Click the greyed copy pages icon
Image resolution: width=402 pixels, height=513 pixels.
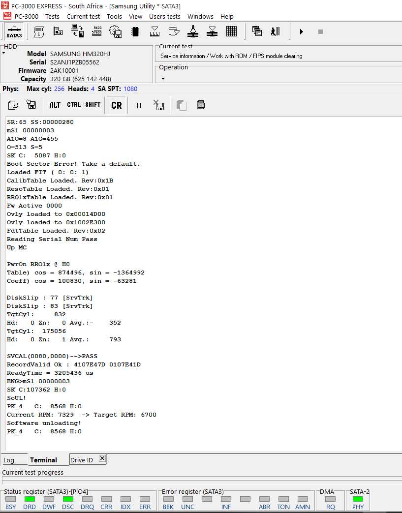point(182,105)
